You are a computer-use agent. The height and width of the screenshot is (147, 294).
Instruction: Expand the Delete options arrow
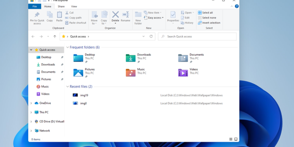pyautogui.click(x=115, y=23)
